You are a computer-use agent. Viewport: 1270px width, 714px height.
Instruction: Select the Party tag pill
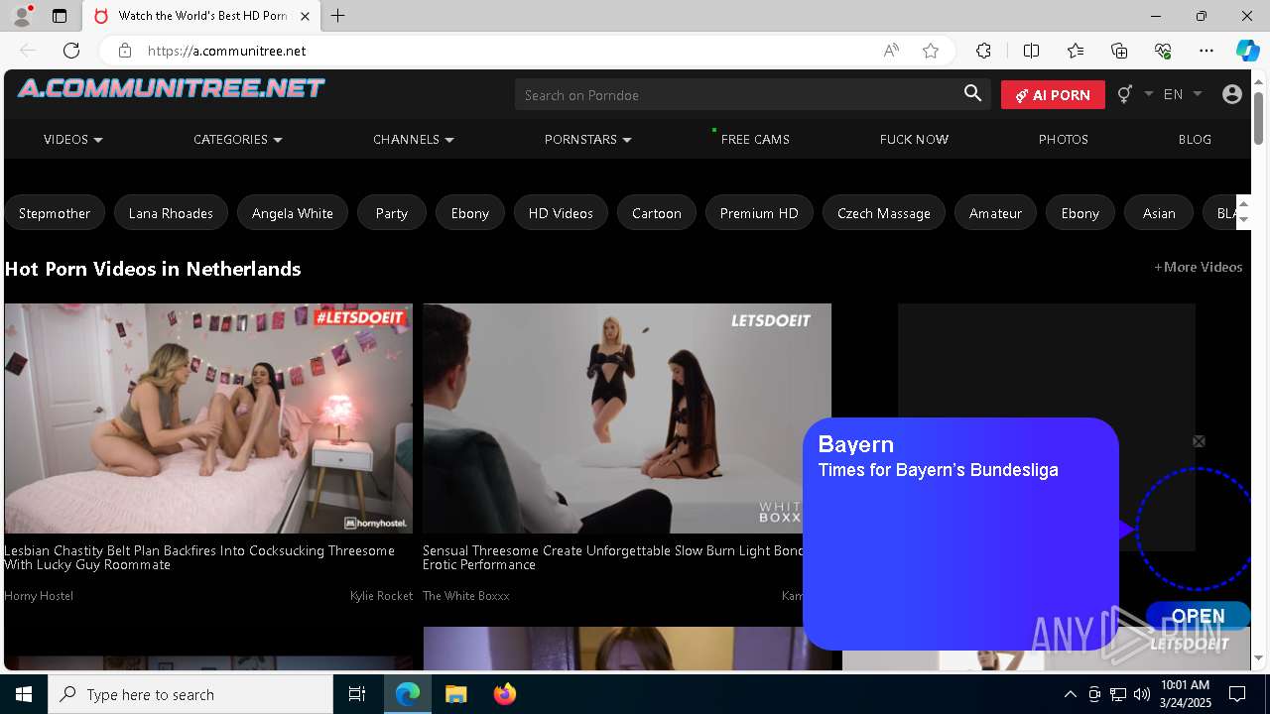tap(392, 213)
